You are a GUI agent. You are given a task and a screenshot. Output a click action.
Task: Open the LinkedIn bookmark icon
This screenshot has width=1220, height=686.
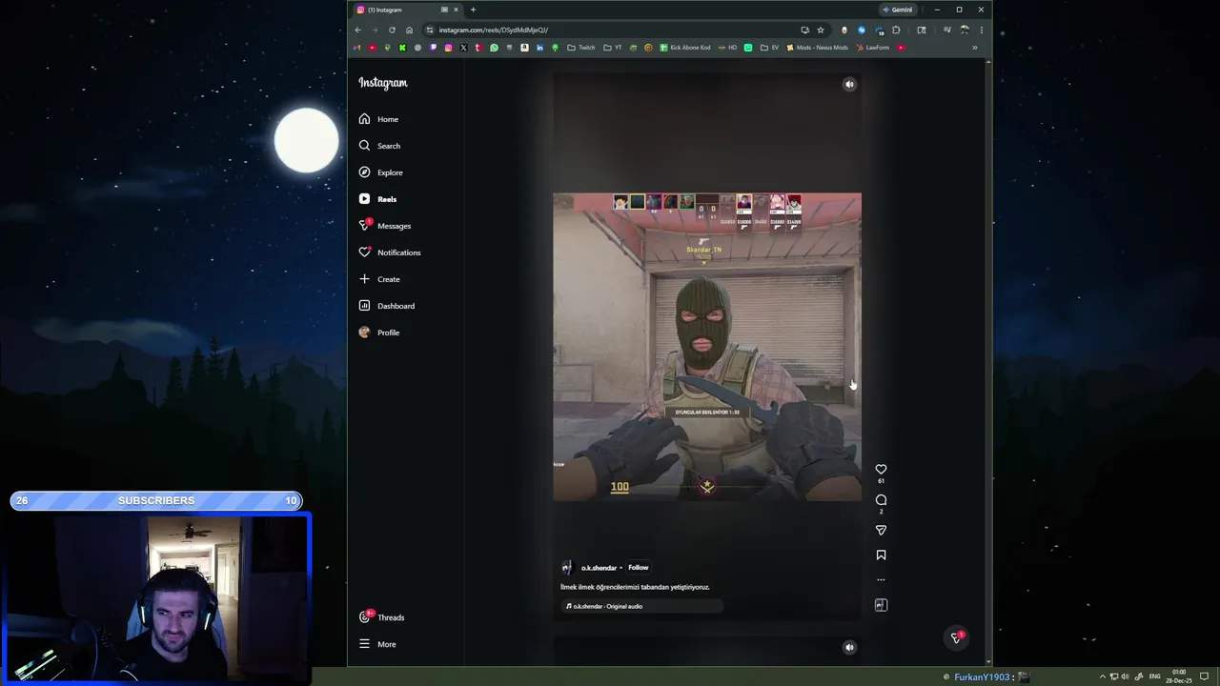tap(539, 48)
